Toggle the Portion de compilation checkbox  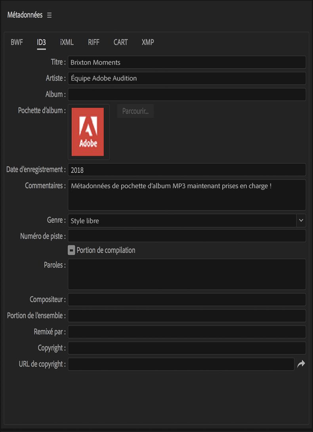click(x=72, y=250)
